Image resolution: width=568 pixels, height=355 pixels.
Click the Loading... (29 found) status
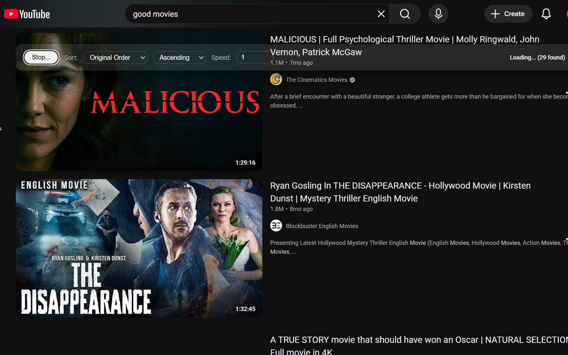[x=537, y=57]
